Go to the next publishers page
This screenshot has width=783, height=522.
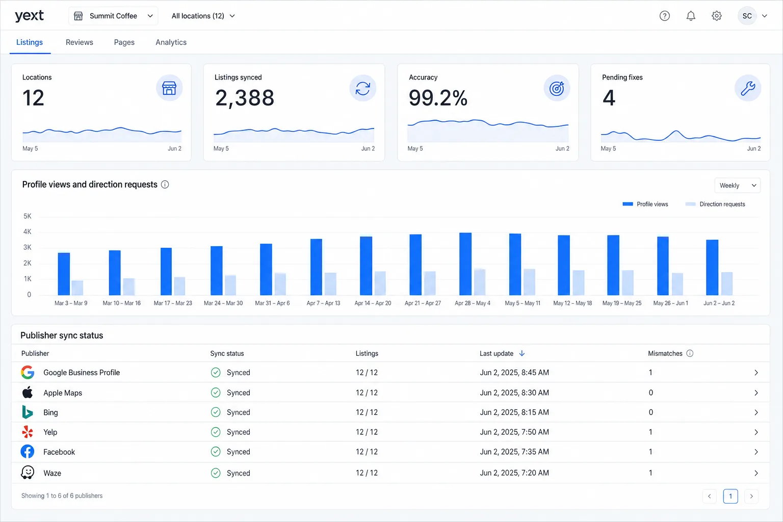pyautogui.click(x=751, y=496)
